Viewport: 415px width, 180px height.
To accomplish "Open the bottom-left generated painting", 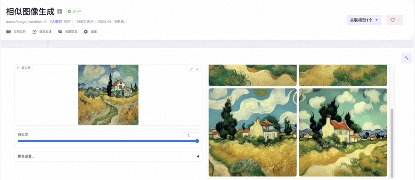I will [252, 132].
